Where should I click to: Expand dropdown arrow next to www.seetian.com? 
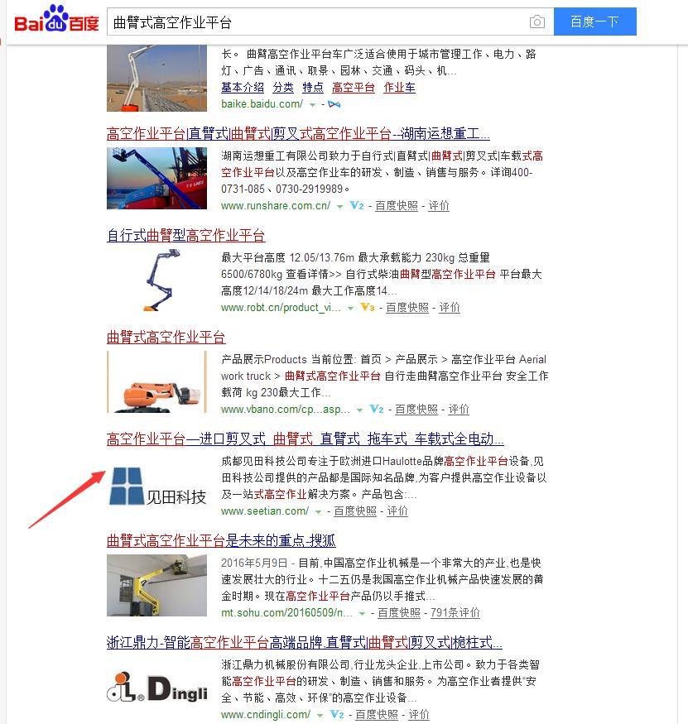pos(318,511)
